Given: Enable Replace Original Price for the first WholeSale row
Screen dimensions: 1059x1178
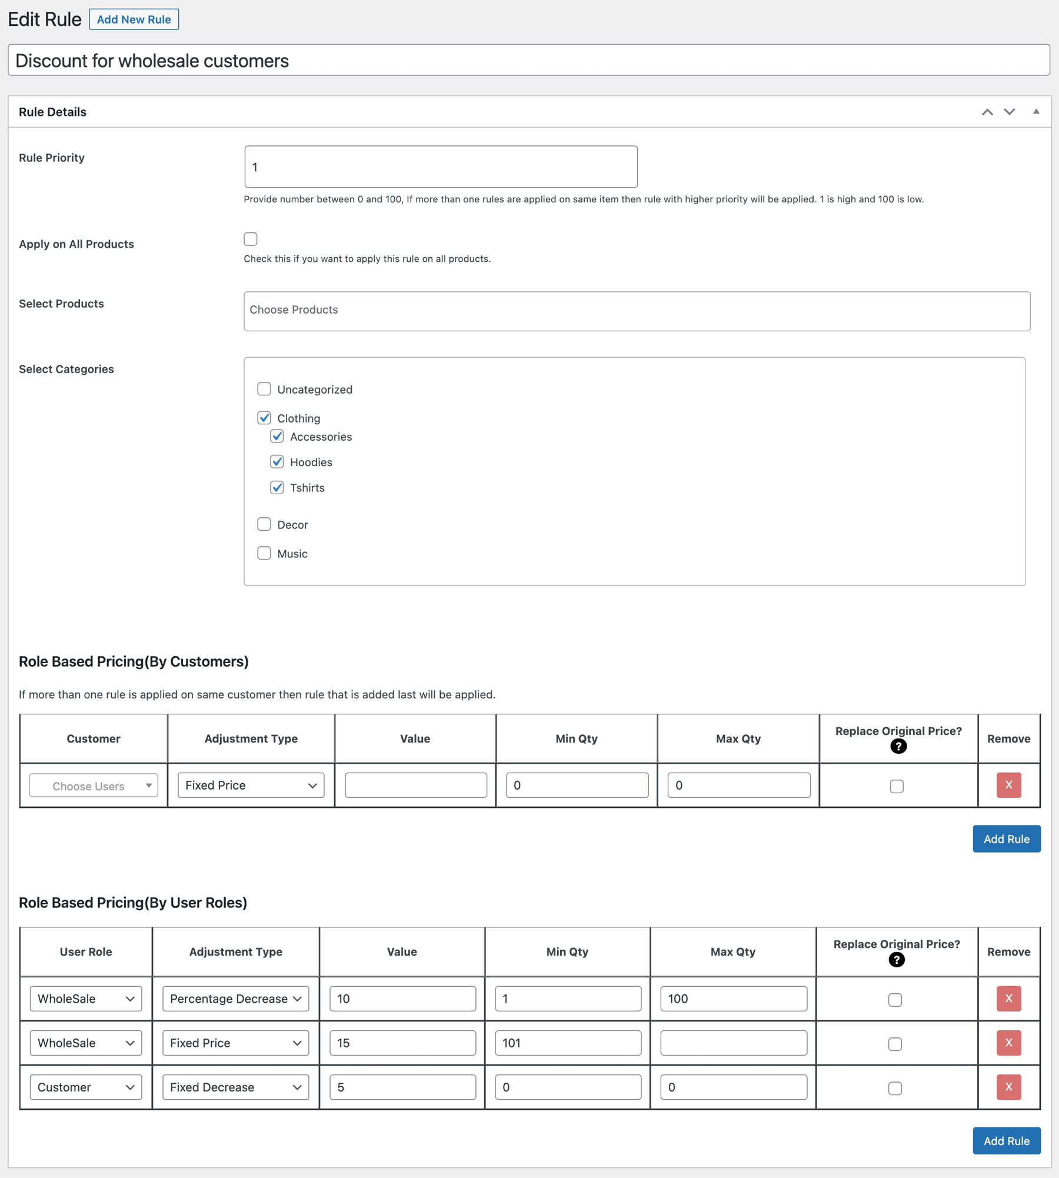Looking at the screenshot, I should pyautogui.click(x=895, y=999).
